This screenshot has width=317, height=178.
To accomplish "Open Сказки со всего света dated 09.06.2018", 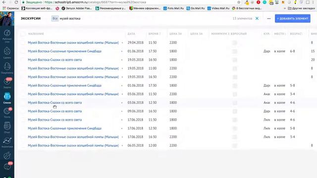I will (x=55, y=111).
